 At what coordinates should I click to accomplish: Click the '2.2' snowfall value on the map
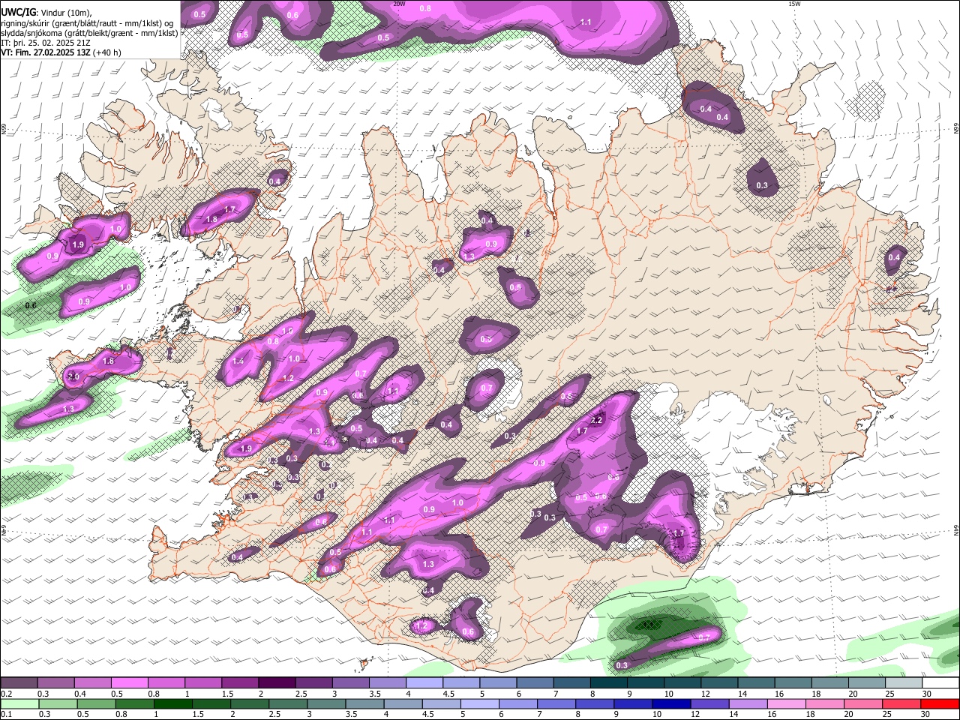597,420
